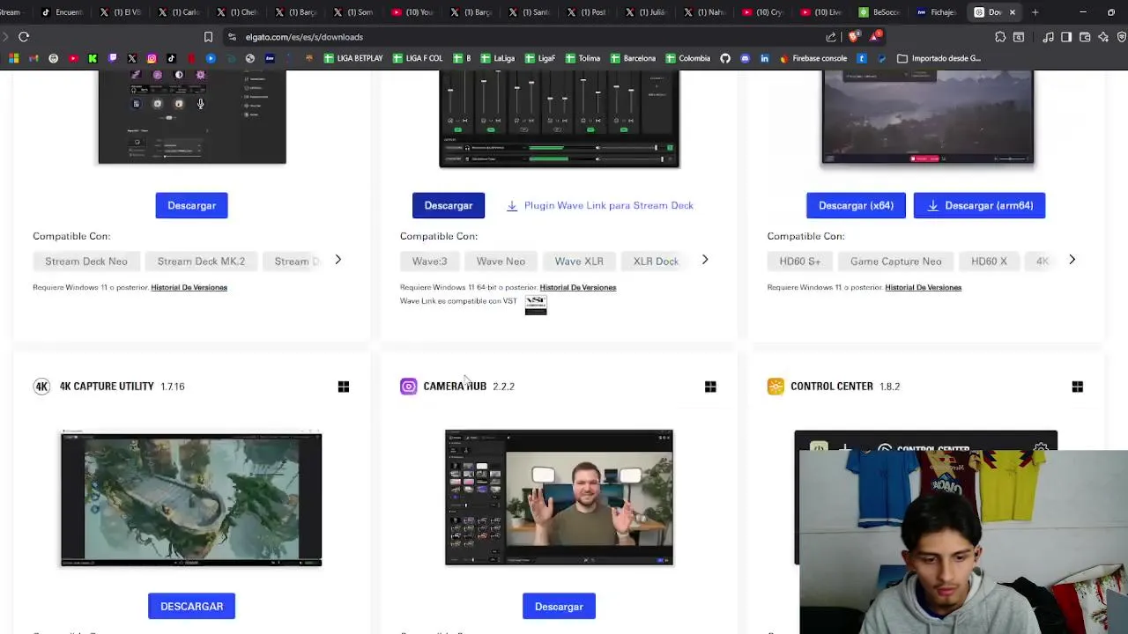Viewport: 1128px width, 634px height.
Task: Open a new browser tab
Action: pyautogui.click(x=1035, y=12)
